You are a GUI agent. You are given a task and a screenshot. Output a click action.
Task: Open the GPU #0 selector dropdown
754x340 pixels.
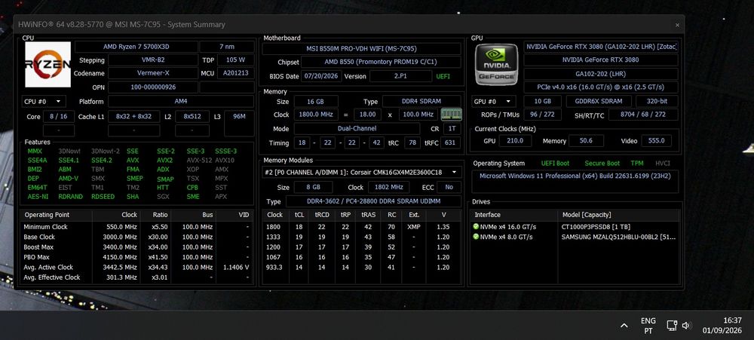[494, 102]
